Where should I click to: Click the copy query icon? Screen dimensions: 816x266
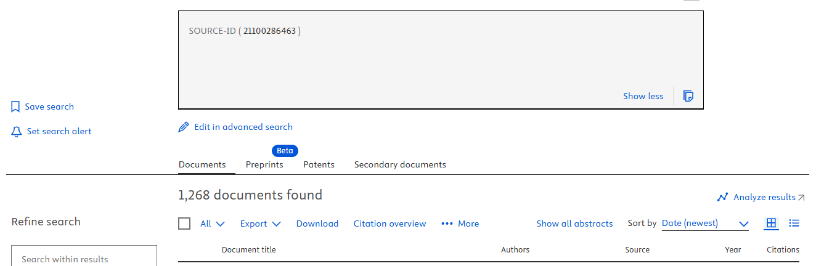tap(688, 96)
